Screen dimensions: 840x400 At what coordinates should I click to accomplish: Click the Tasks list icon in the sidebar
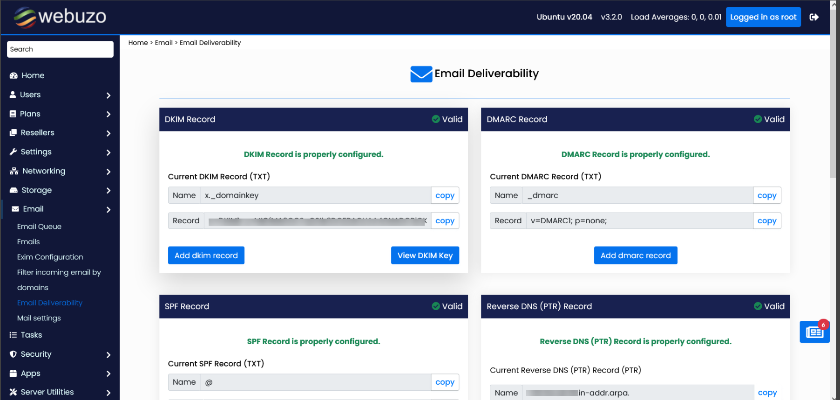pyautogui.click(x=13, y=335)
